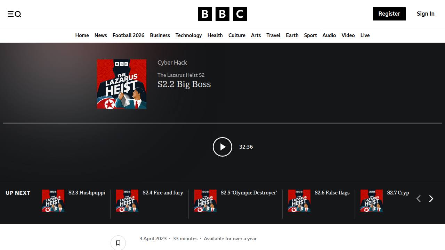Open S2.6 False flags title
Image resolution: width=445 pixels, height=250 pixels.
332,193
